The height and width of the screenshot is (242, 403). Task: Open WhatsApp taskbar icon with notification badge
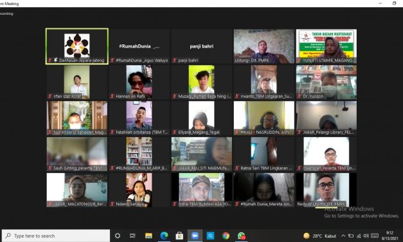coord(241,236)
